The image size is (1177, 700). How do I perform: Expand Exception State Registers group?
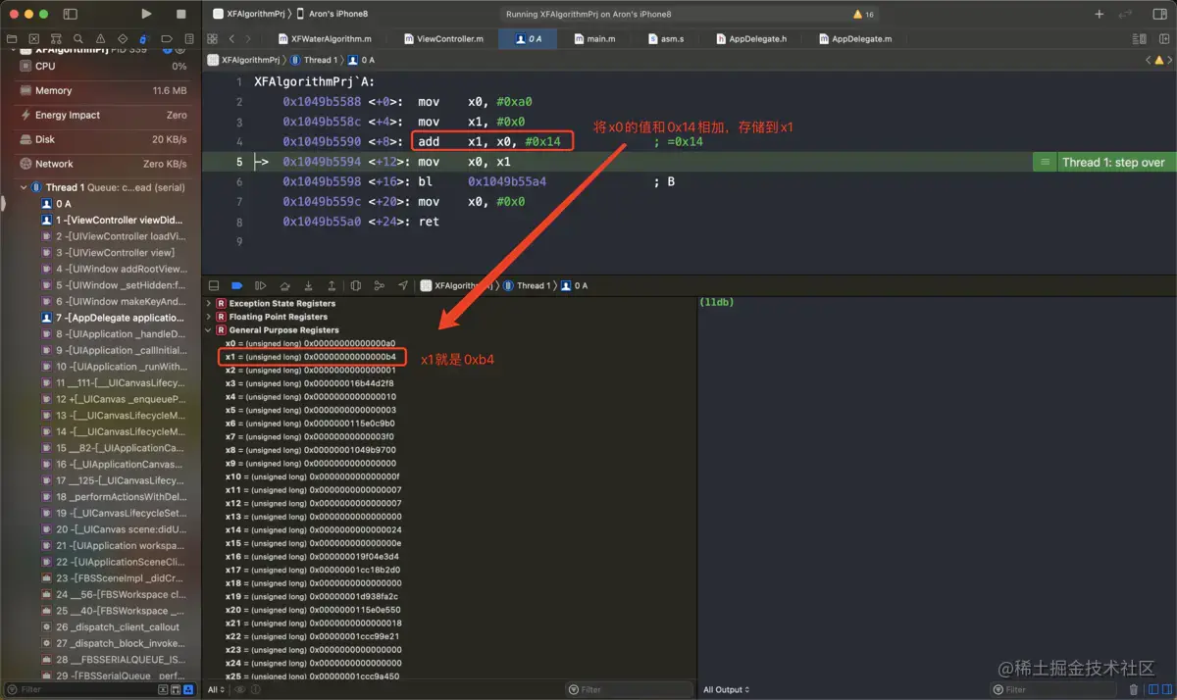[208, 304]
